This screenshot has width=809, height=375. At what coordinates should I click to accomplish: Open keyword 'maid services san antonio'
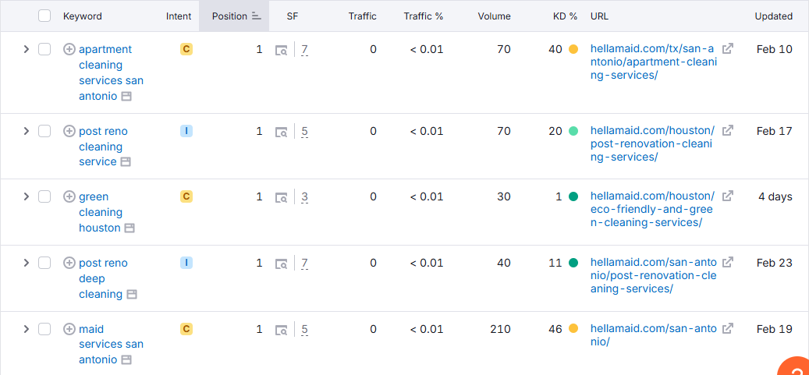[x=111, y=344]
